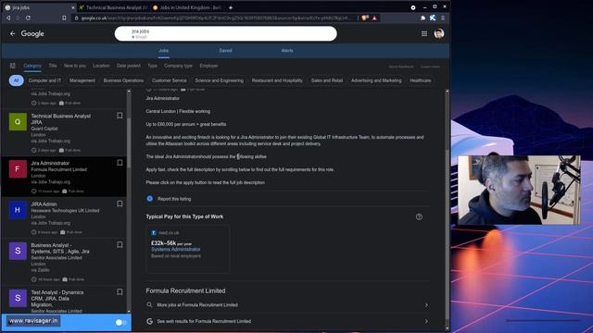This screenshot has width=593, height=333.
Task: Save the Business Analyst Systems SITS job
Action: click(120, 245)
